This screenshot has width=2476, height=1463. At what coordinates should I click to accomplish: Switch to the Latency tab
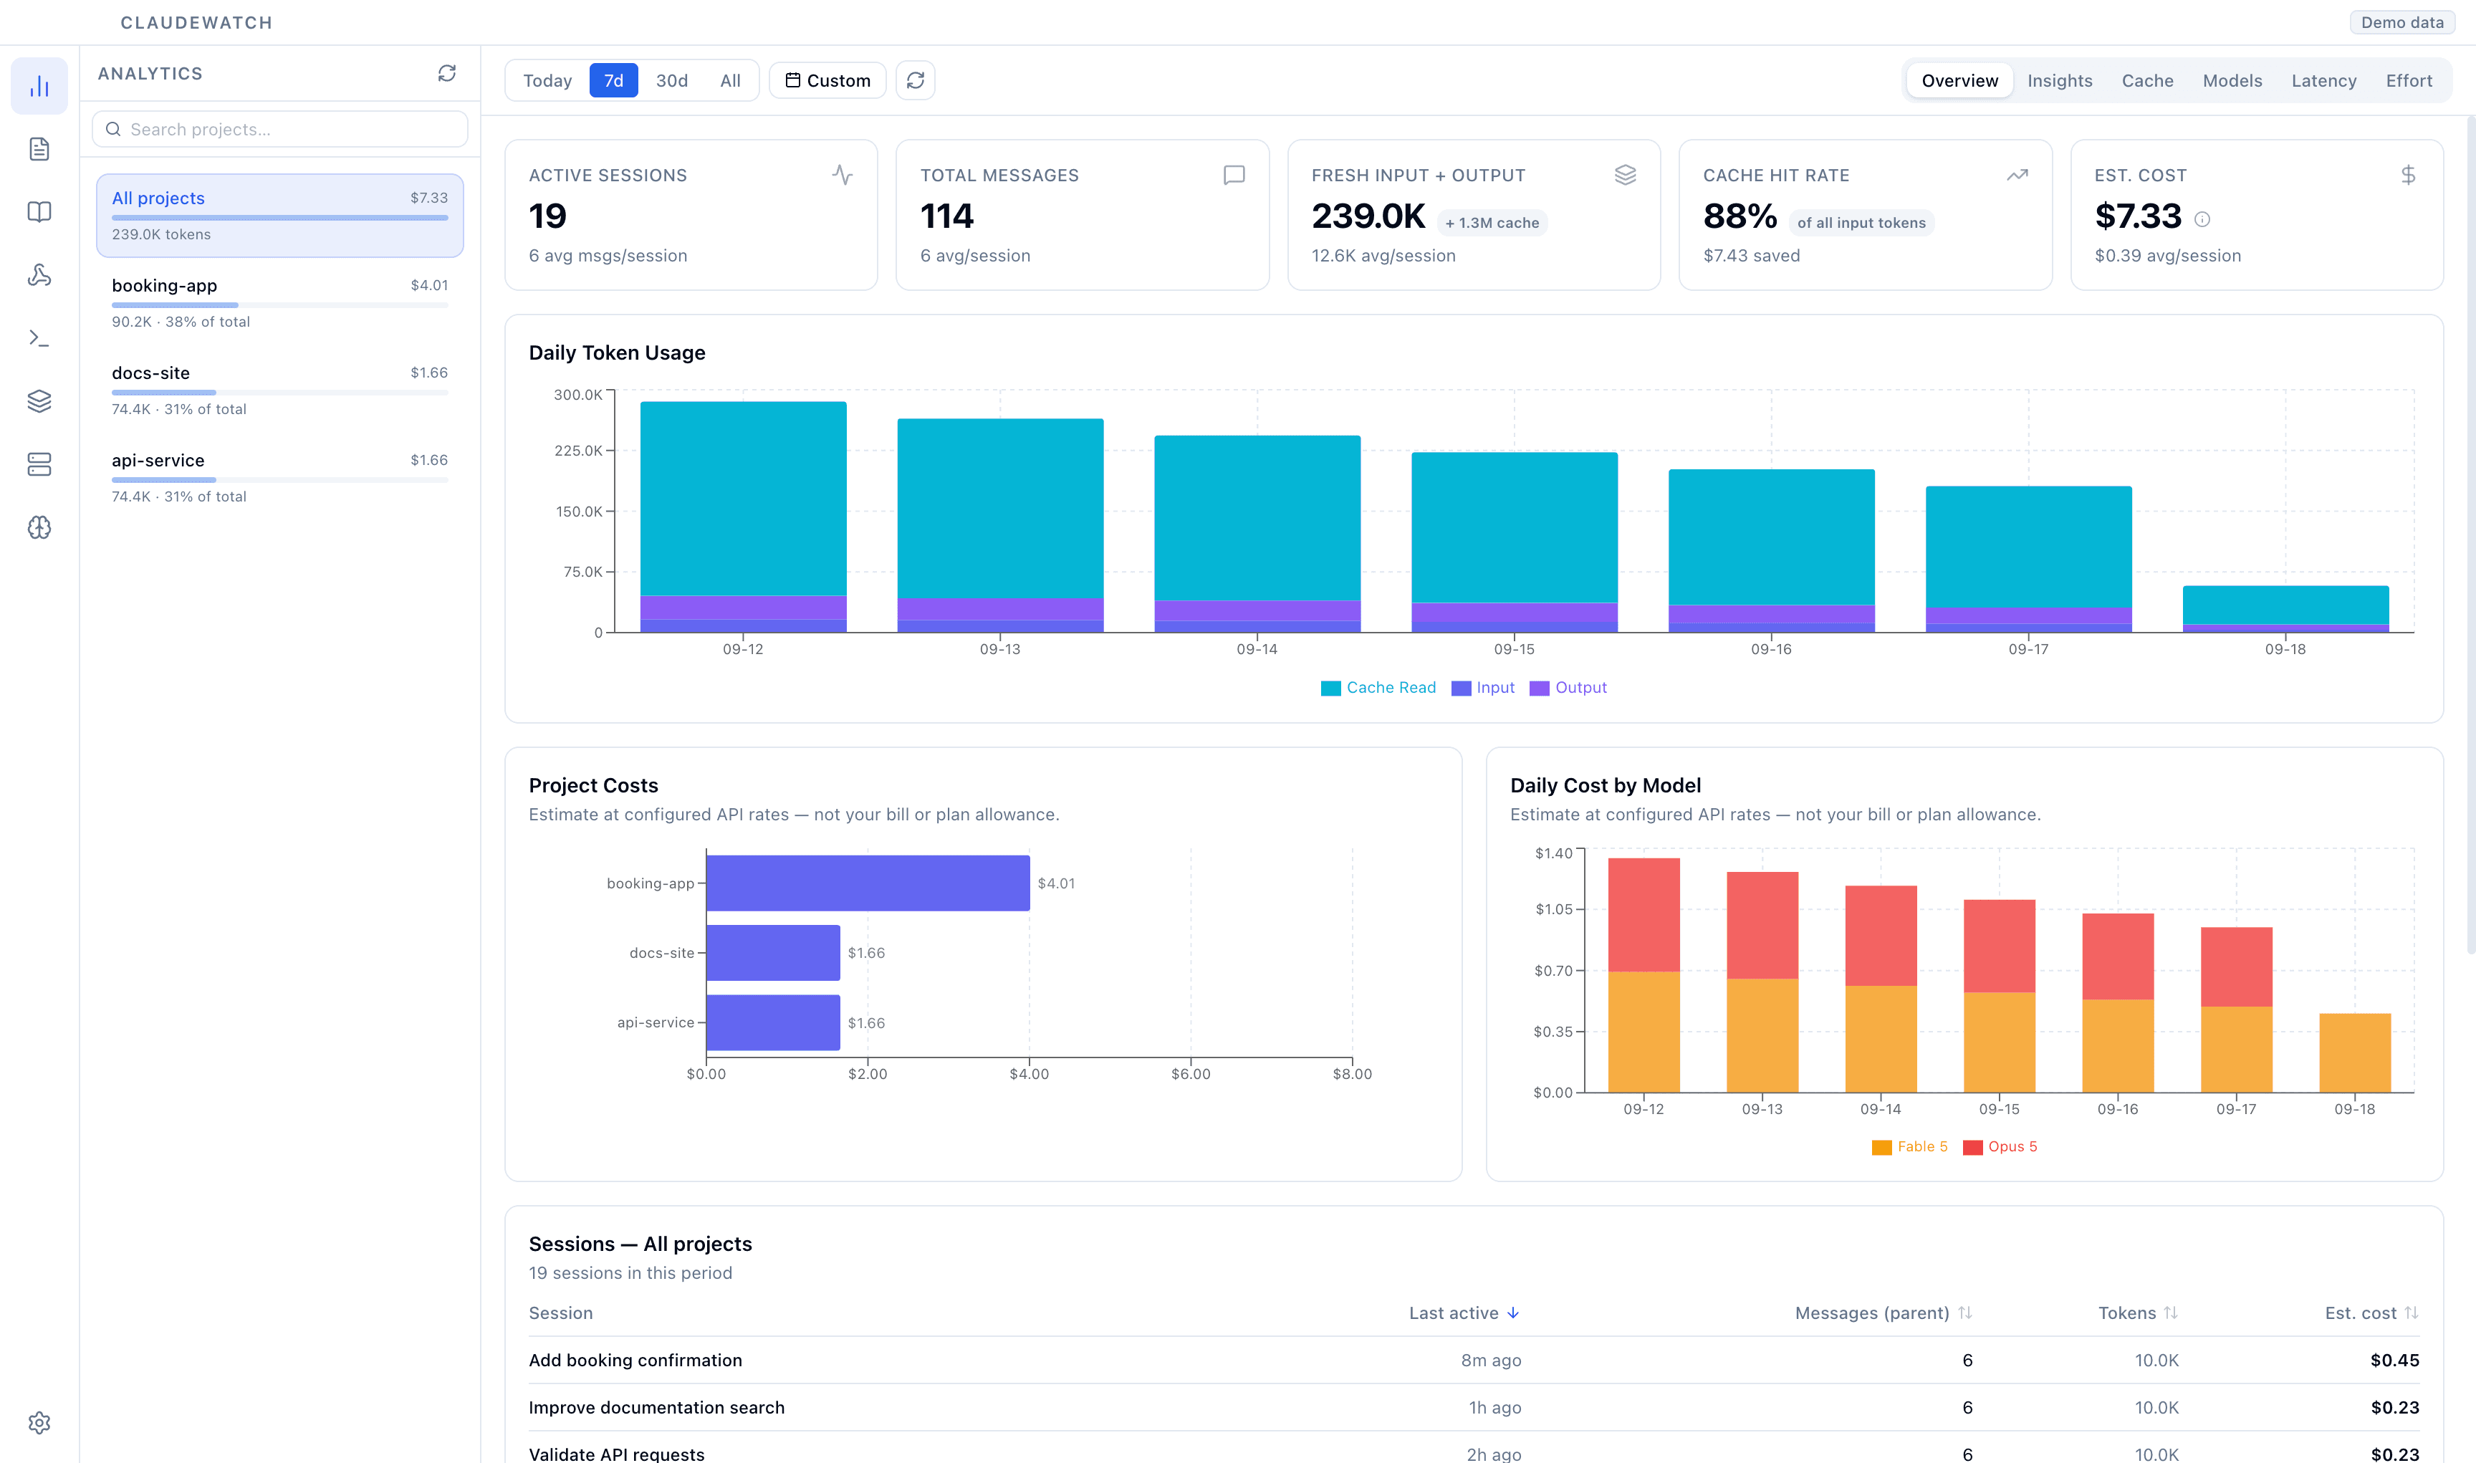point(2323,80)
